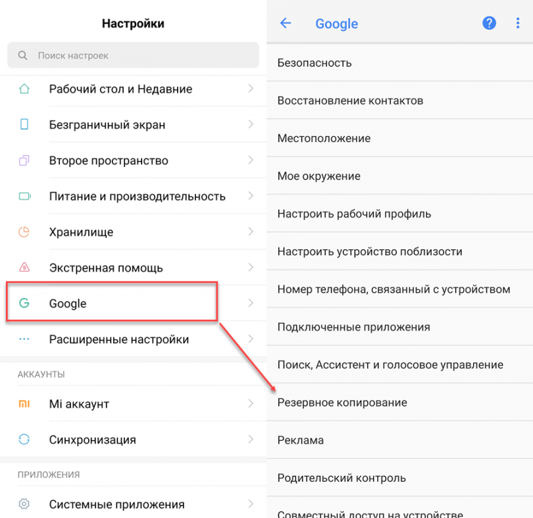Click the Поиск настроек search field

[x=133, y=56]
